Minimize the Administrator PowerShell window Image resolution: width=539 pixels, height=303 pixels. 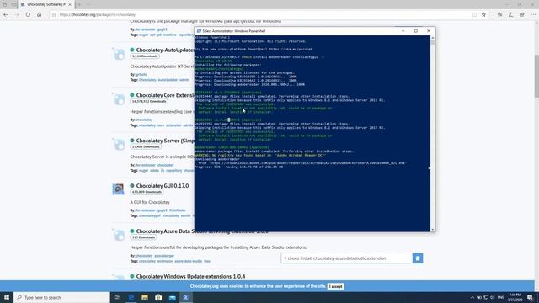point(403,31)
